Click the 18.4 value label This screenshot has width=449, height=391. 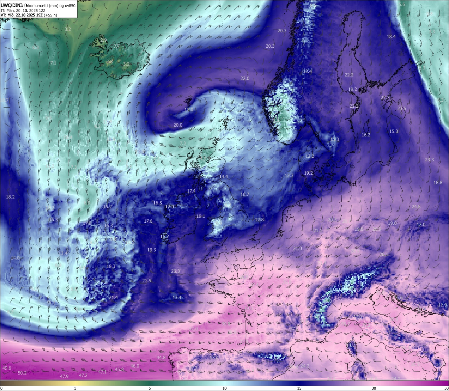(391, 37)
